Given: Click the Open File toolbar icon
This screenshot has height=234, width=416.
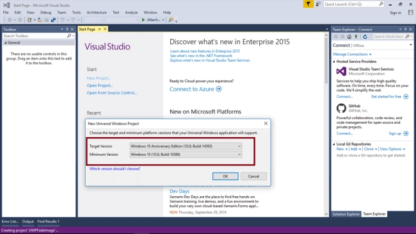Looking at the screenshot, I should click(x=40, y=20).
